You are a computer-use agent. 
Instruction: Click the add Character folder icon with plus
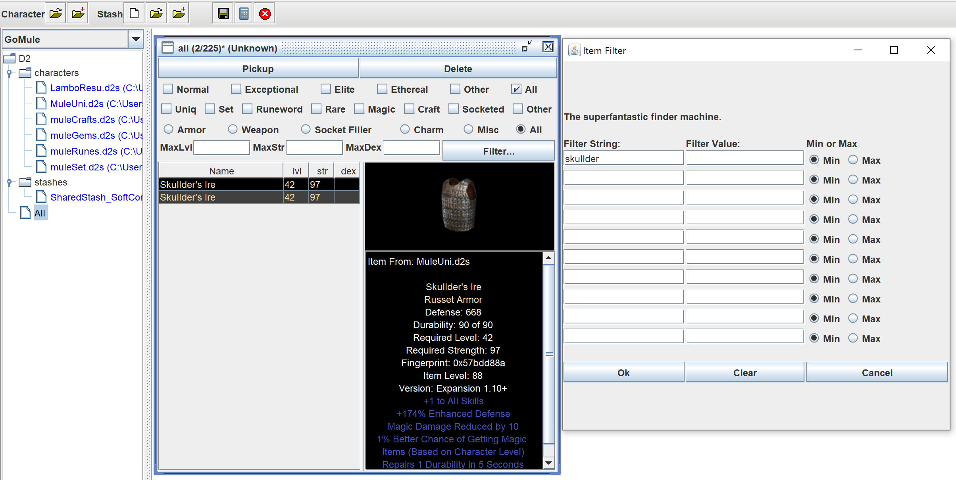click(78, 13)
